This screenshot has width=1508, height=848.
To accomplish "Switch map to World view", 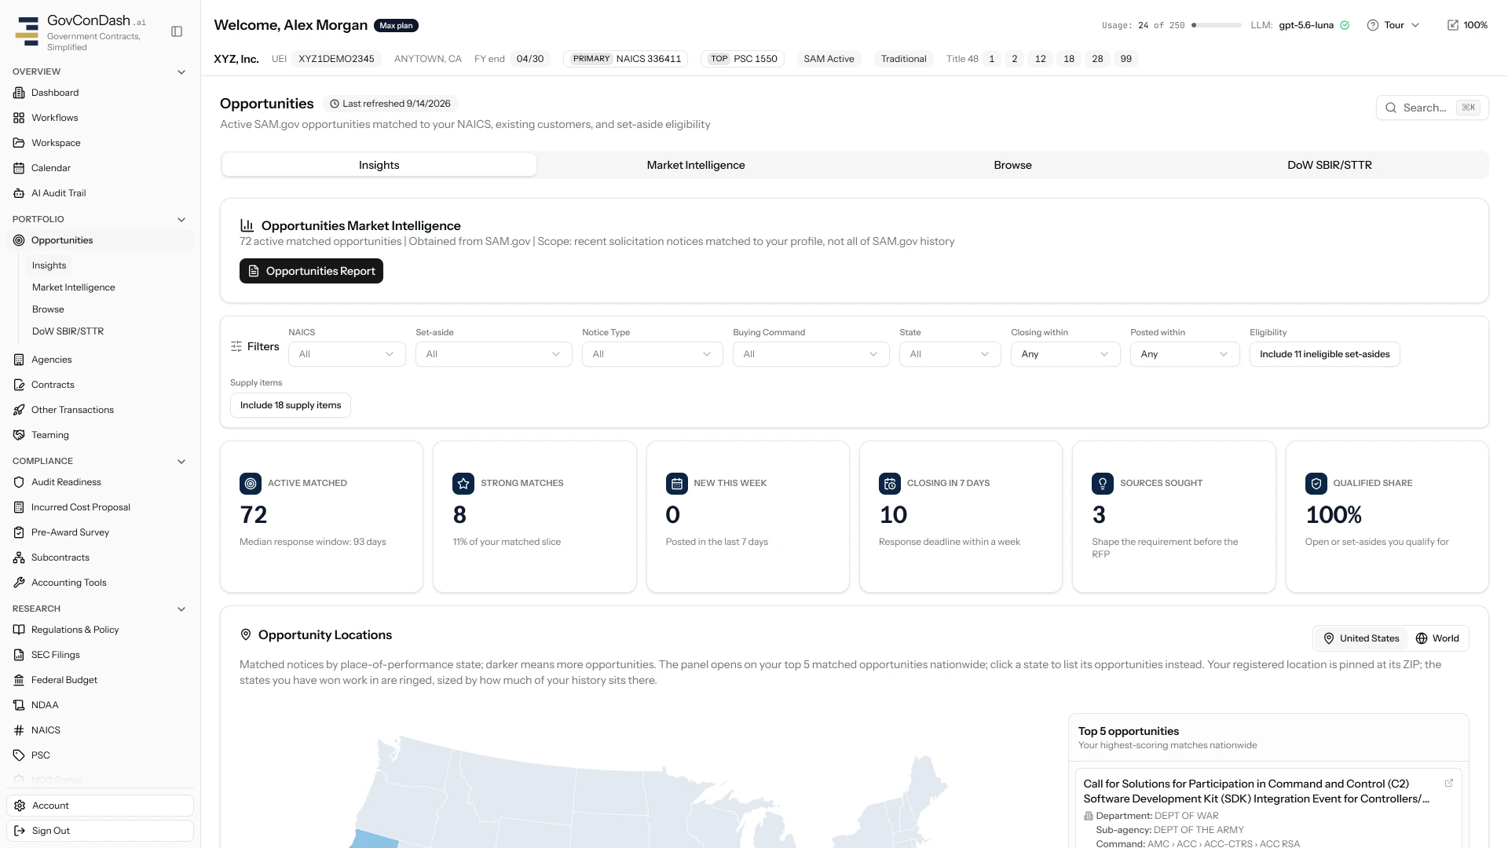I will coord(1437,638).
